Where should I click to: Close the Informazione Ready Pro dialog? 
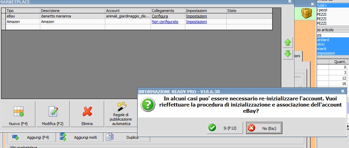342,91
